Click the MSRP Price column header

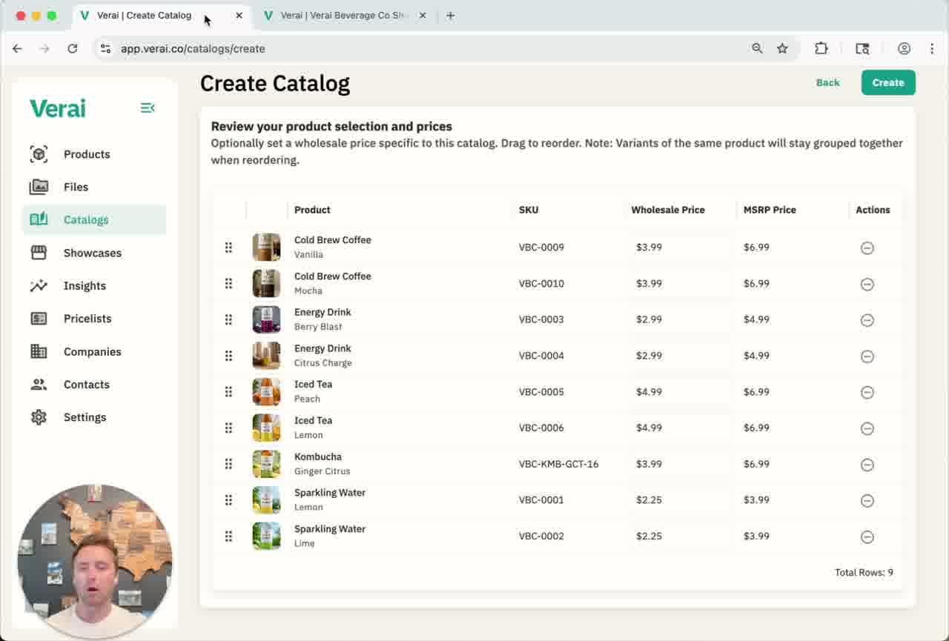tap(770, 210)
